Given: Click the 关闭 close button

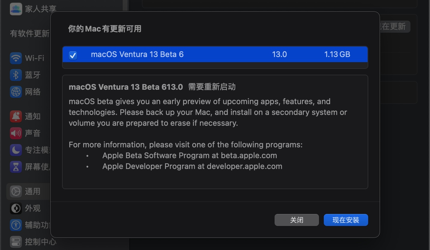Looking at the screenshot, I should (296, 220).
